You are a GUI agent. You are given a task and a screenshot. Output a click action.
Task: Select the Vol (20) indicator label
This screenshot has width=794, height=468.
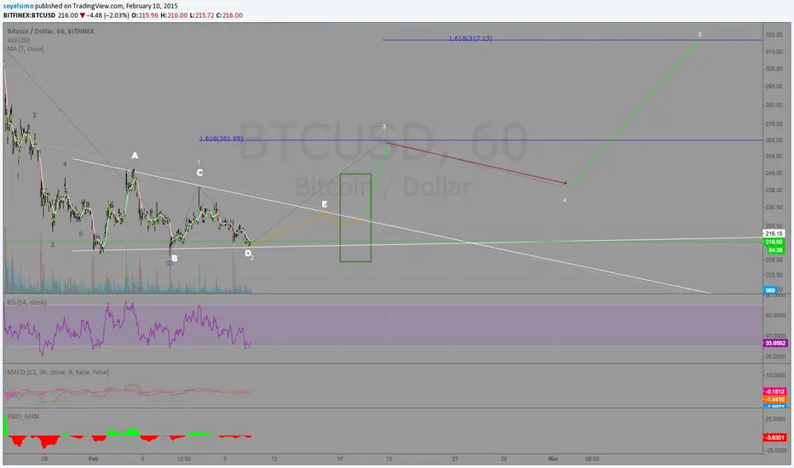[18, 40]
